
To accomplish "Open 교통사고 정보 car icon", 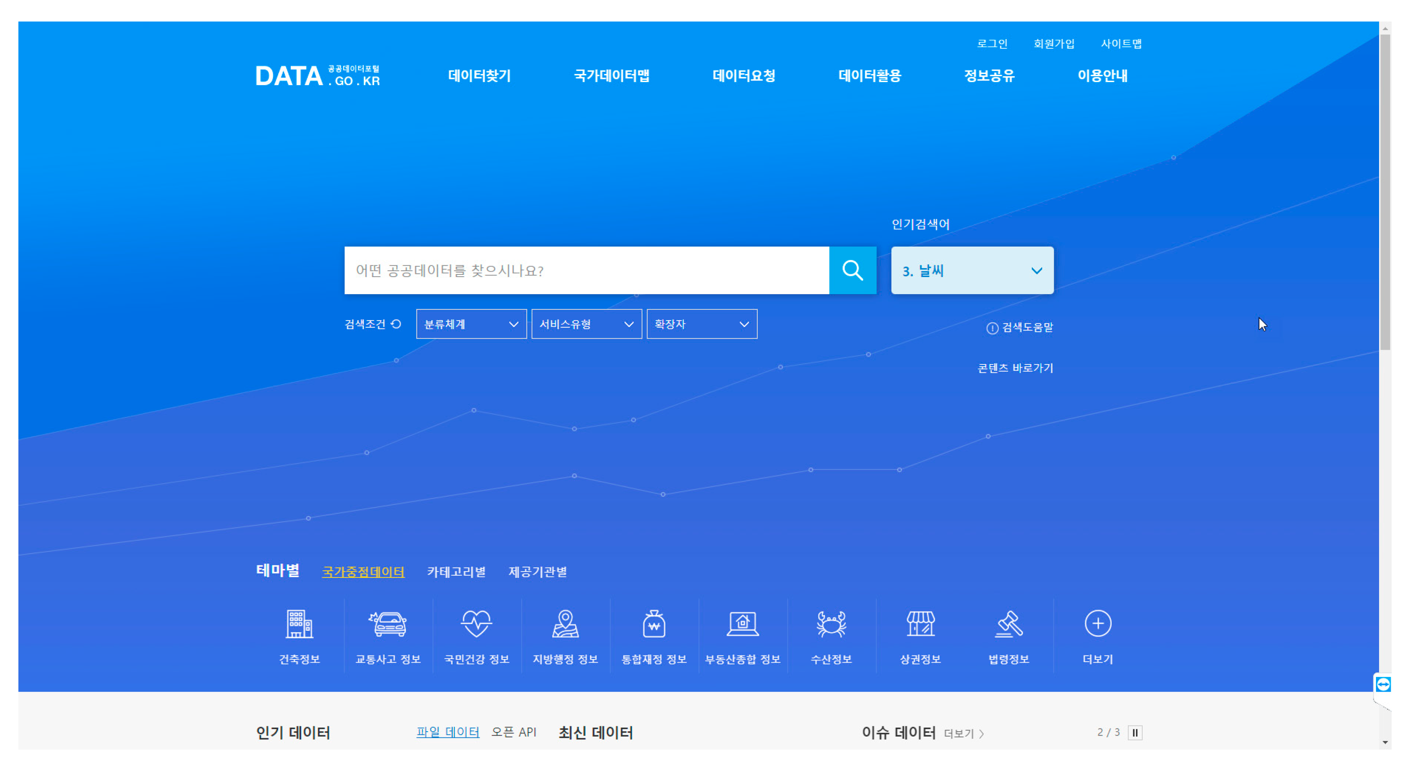I will click(x=388, y=625).
